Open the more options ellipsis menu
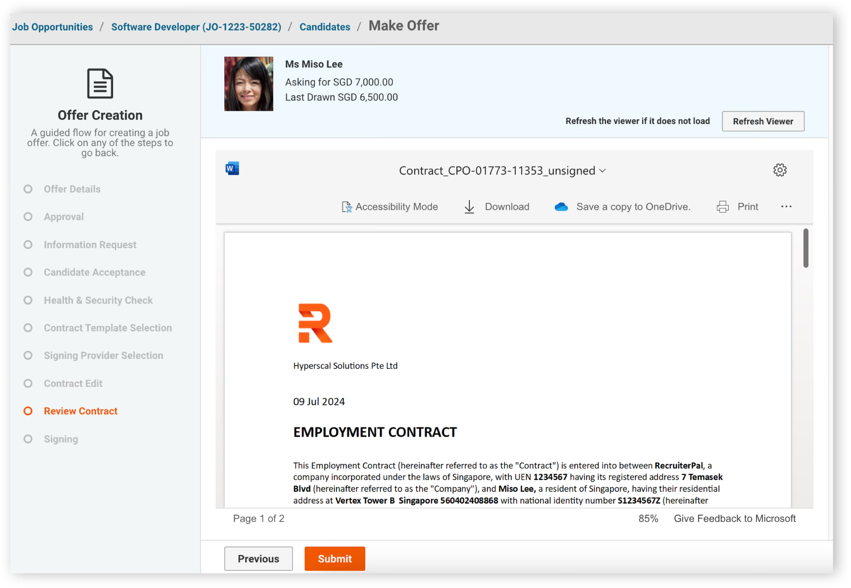This screenshot has height=588, width=851. tap(786, 207)
